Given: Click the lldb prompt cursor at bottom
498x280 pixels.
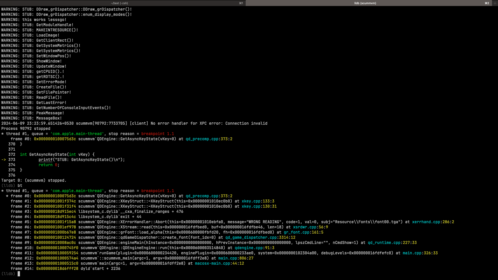Looking at the screenshot, I should [19, 274].
